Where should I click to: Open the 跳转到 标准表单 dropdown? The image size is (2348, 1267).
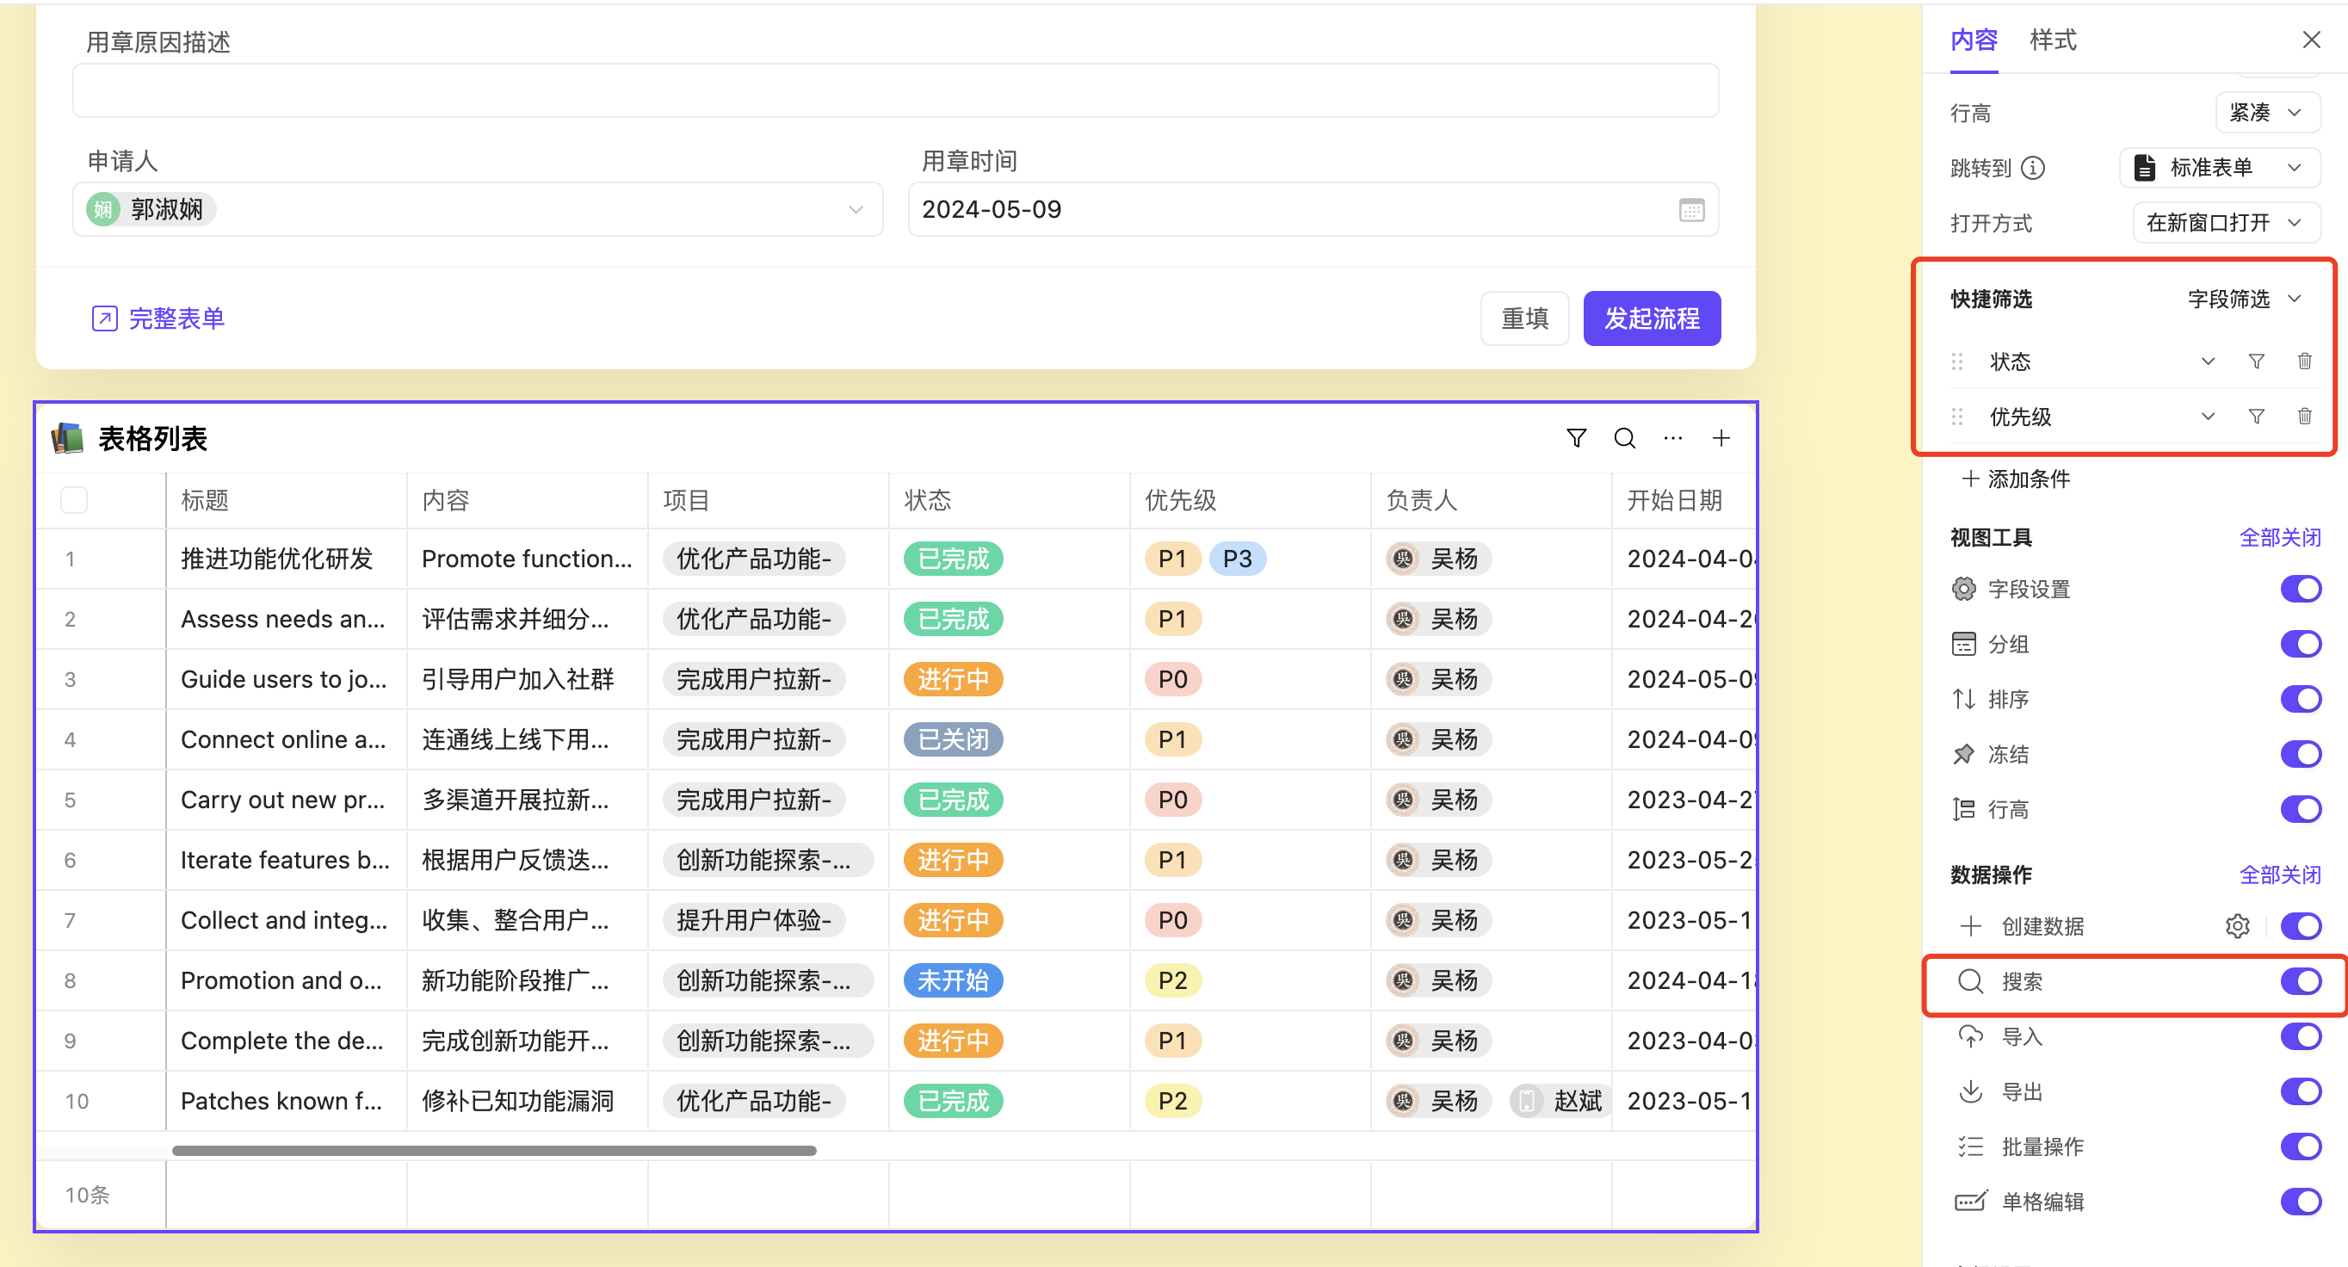coord(2220,168)
